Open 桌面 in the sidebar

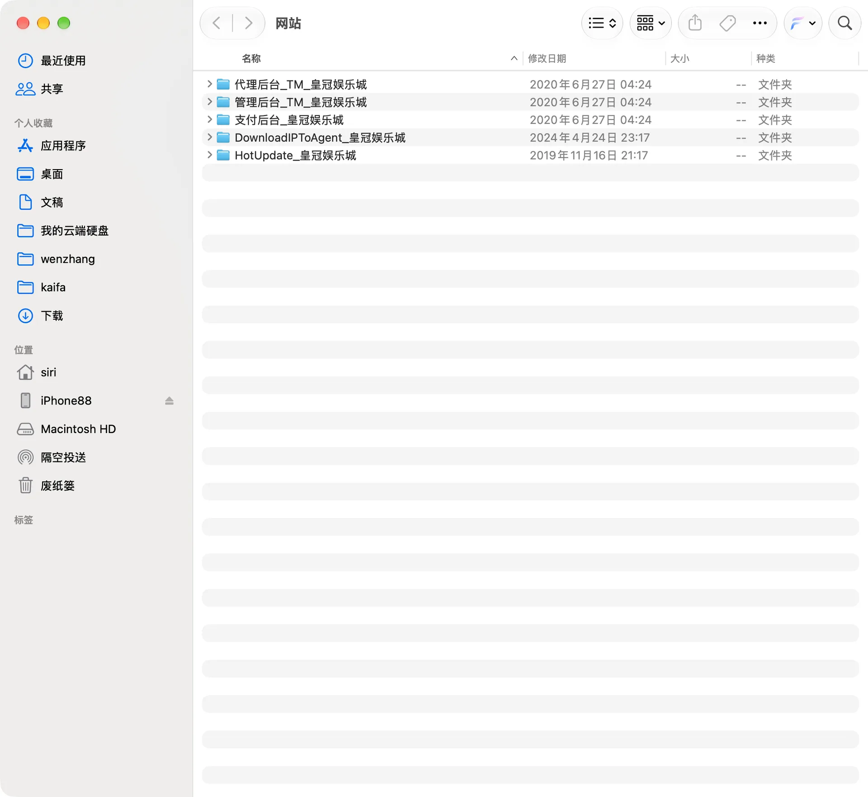tap(39, 174)
